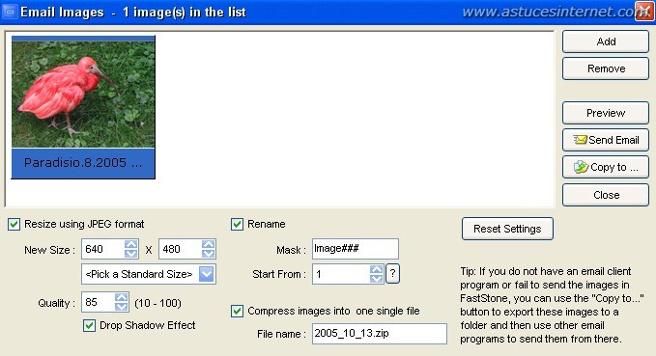Click the Paradisio.8.2005 file name label
The height and width of the screenshot is (356, 656).
(x=83, y=162)
